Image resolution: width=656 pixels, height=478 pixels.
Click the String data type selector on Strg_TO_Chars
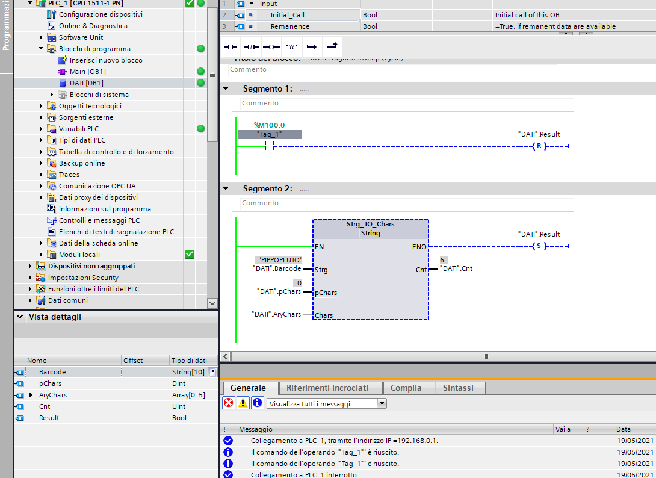[x=370, y=233]
